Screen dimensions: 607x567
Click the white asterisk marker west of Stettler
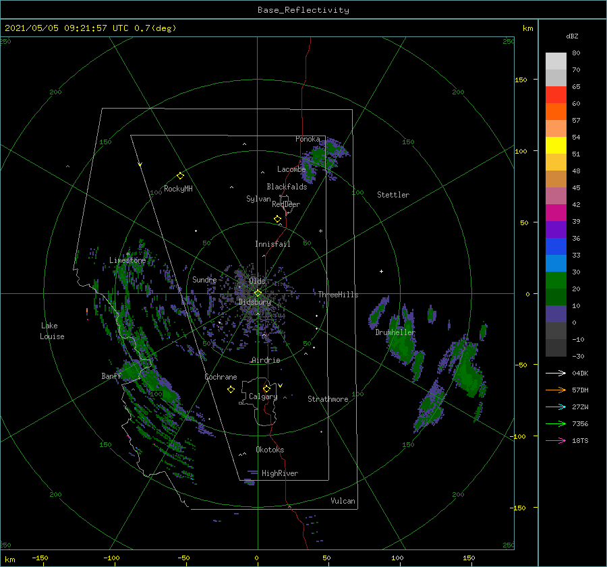coord(320,231)
